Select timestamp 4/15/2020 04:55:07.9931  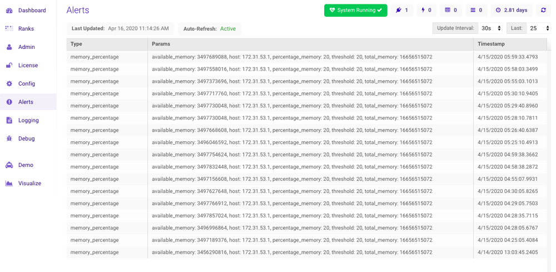pos(508,179)
